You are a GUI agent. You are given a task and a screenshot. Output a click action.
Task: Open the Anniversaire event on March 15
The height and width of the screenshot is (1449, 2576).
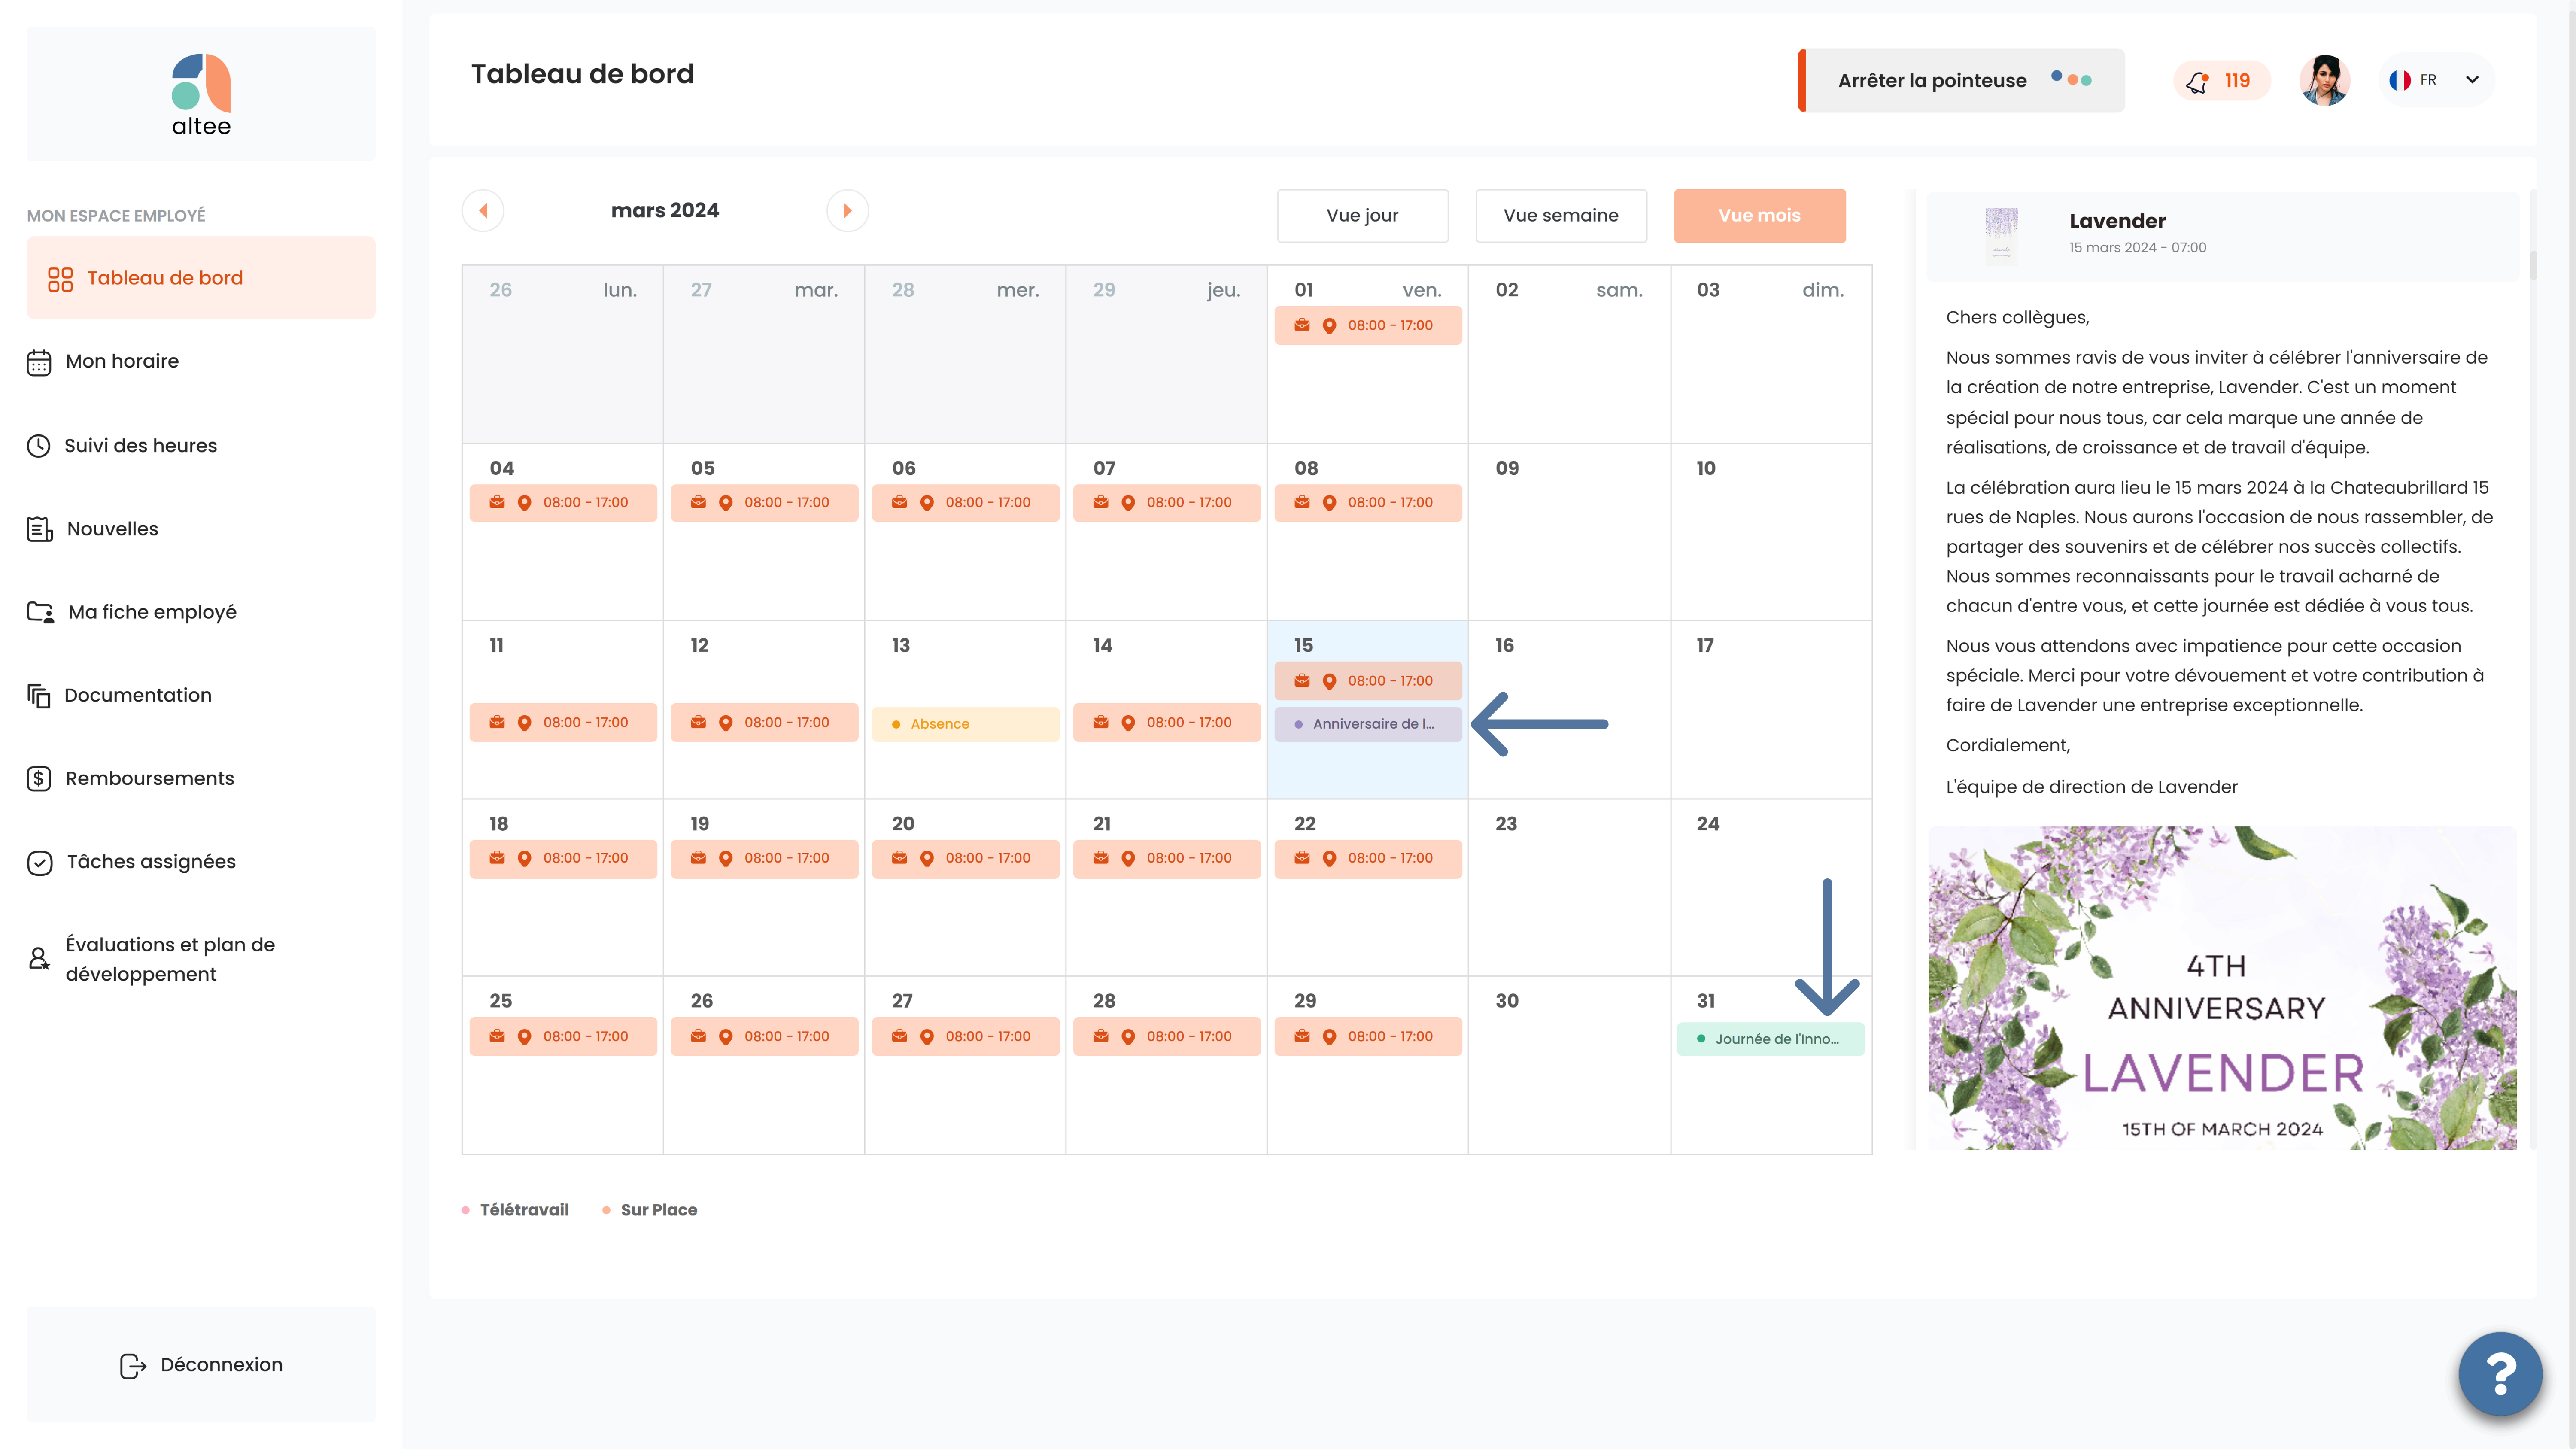click(1367, 724)
